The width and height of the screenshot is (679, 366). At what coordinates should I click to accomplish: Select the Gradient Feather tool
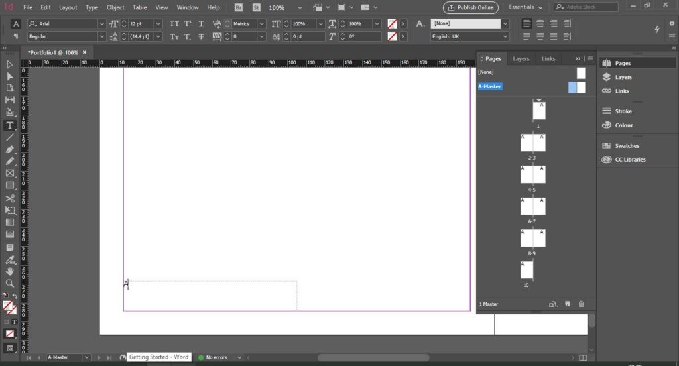click(9, 234)
